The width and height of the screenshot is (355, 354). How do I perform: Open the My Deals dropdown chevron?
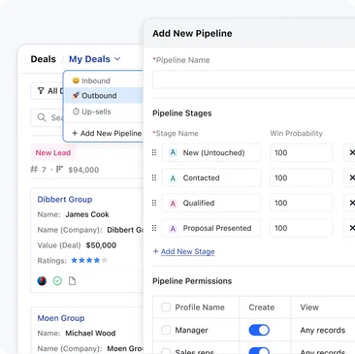click(x=117, y=59)
